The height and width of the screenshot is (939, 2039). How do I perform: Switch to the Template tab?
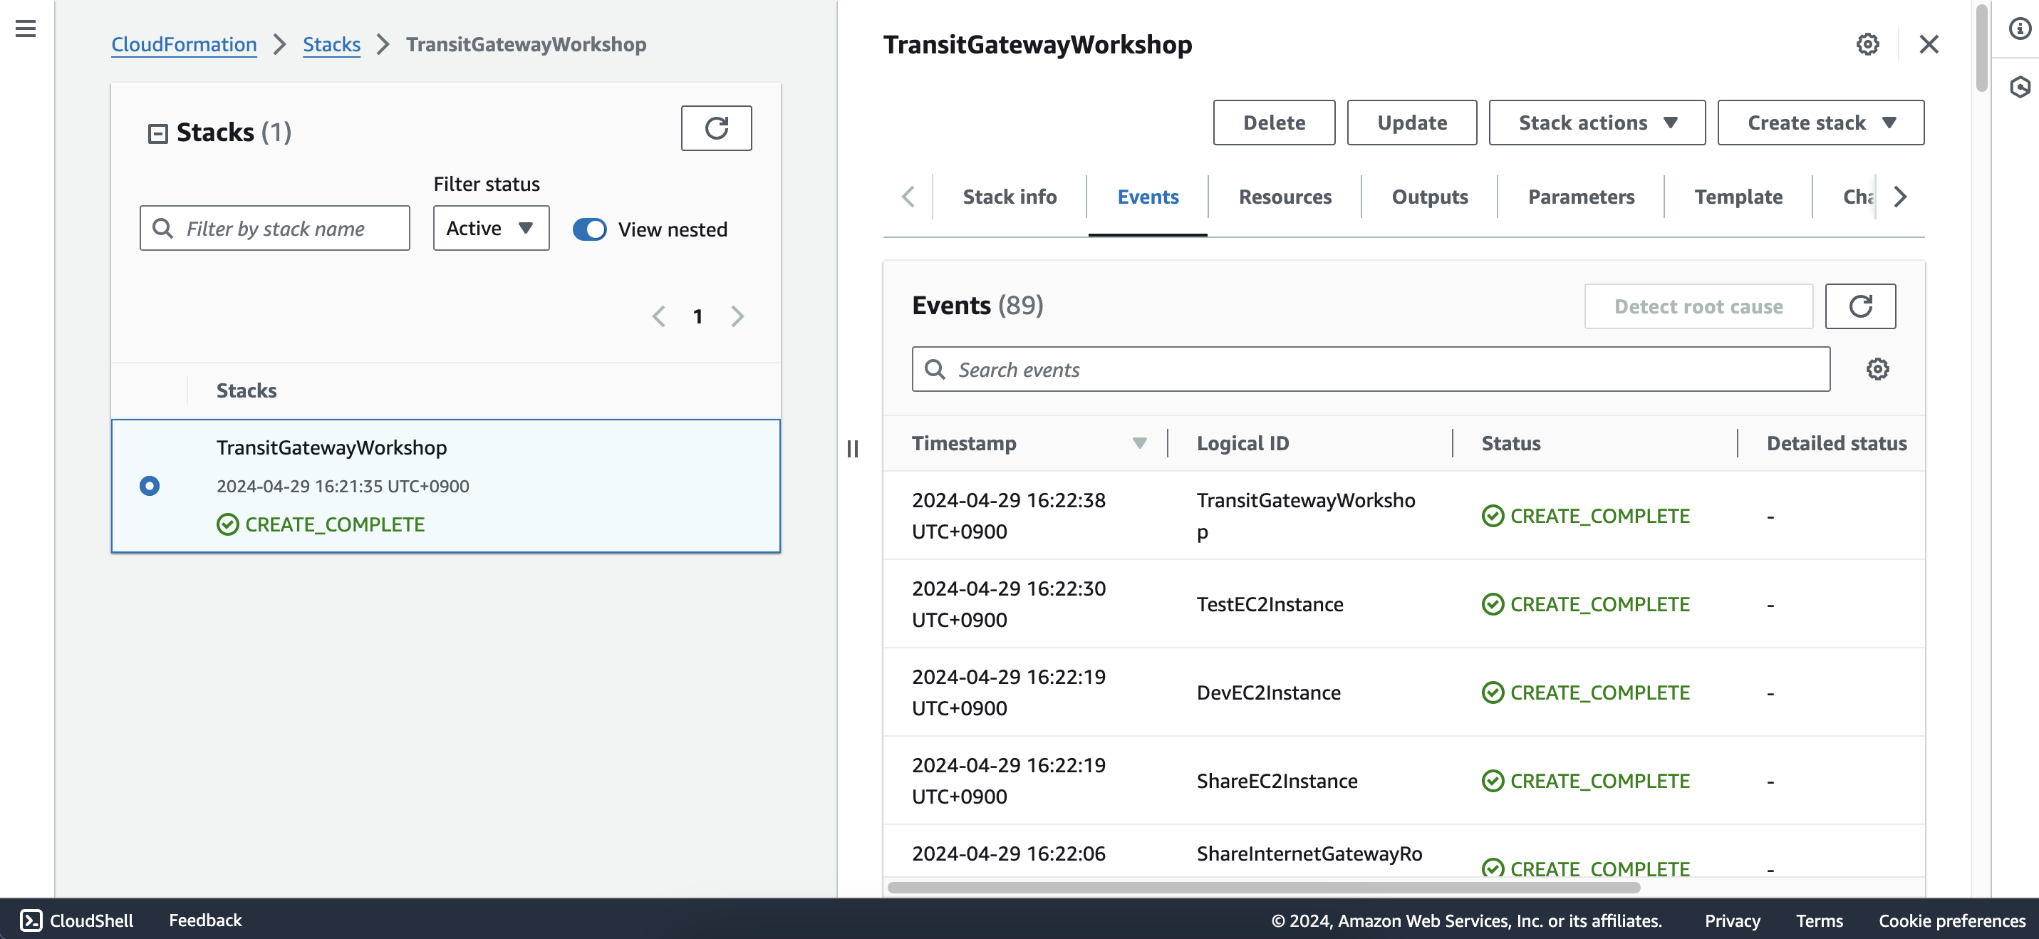coord(1738,197)
